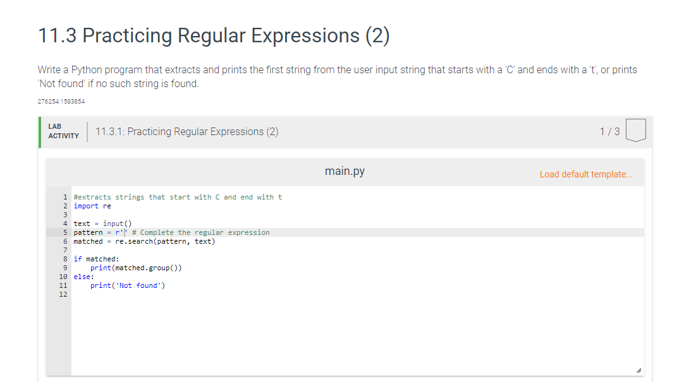Screen dimensions: 684x382
Task: Click the print(matched.group()) line
Action: point(136,268)
